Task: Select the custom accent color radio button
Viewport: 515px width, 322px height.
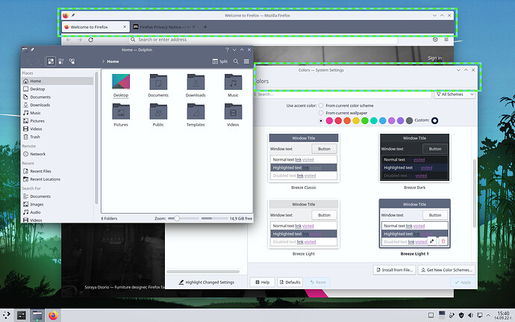Action: tap(321, 121)
